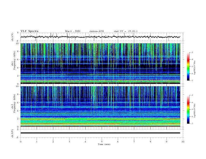Click the 10 minute tick label
The width and height of the screenshot is (206, 159).
tap(183, 142)
